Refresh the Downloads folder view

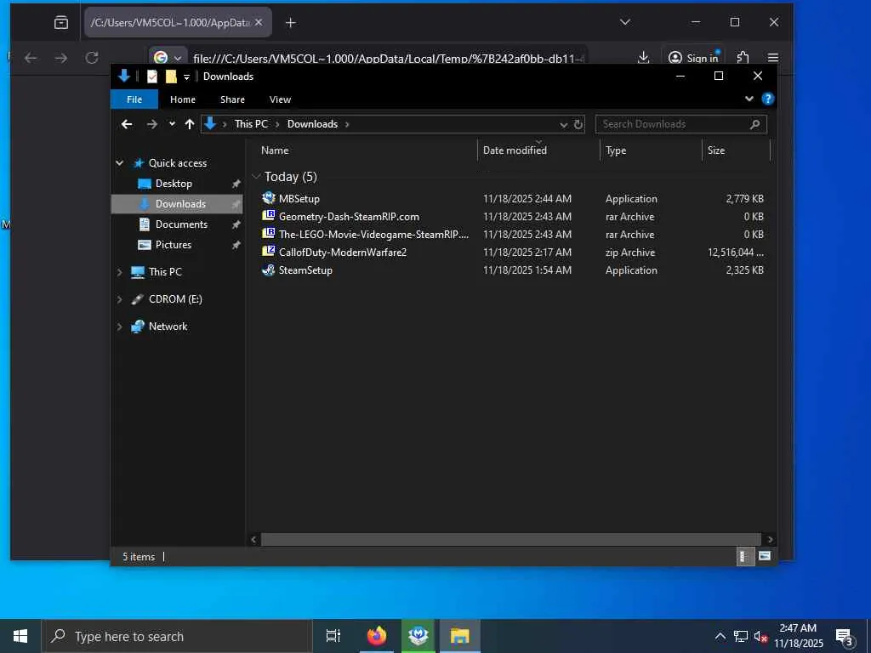pyautogui.click(x=578, y=124)
